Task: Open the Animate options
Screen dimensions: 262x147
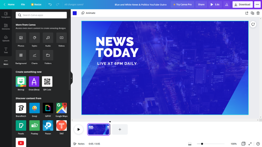Action: pyautogui.click(x=88, y=13)
